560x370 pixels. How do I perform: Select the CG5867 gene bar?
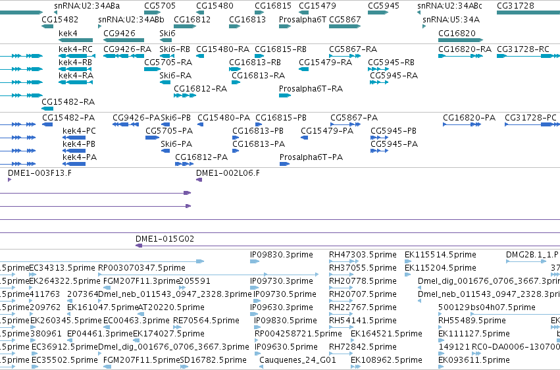coord(345,26)
